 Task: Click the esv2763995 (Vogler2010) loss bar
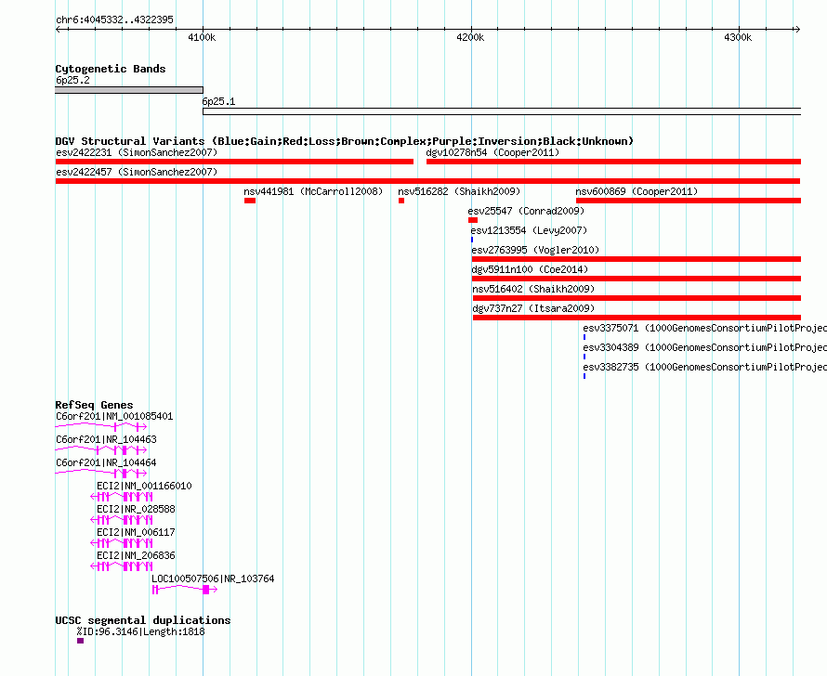pyautogui.click(x=637, y=259)
